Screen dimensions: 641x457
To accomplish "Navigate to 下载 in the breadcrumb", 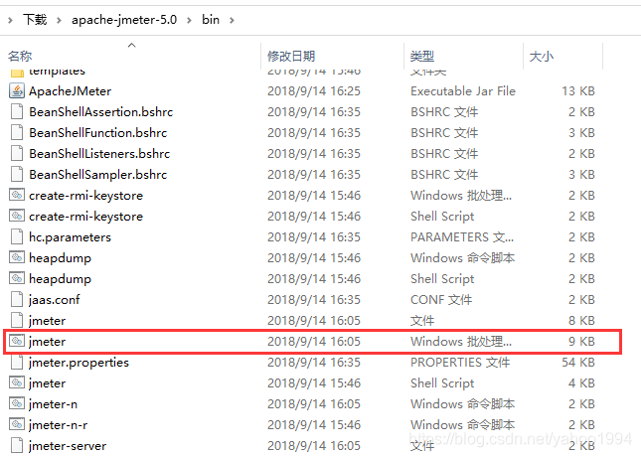I will (x=35, y=19).
